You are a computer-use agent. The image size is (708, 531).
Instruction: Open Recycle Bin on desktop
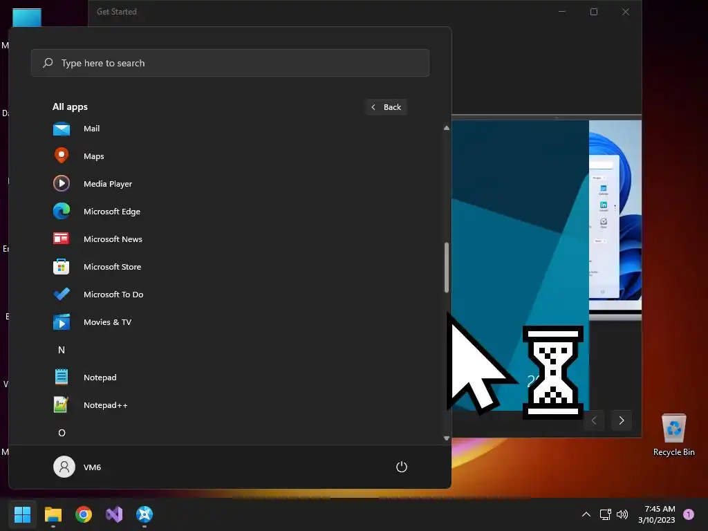click(x=673, y=435)
